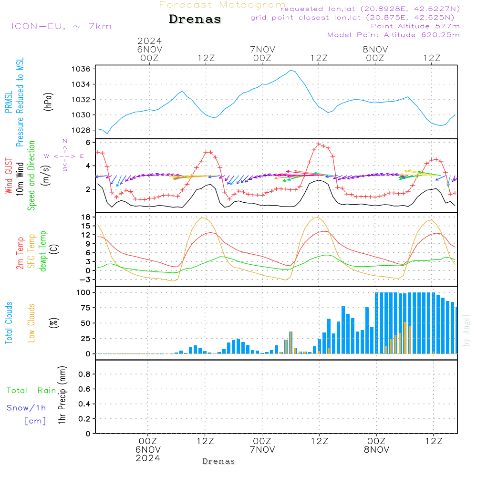Click the bold Drenas title at top
Screen dimensions: 477x477
(195, 20)
